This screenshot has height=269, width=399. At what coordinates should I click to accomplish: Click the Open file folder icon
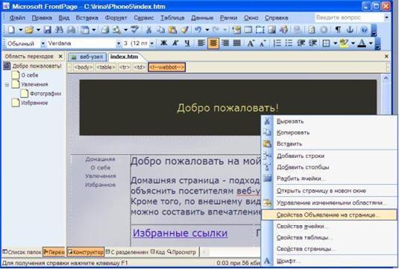[x=29, y=30]
